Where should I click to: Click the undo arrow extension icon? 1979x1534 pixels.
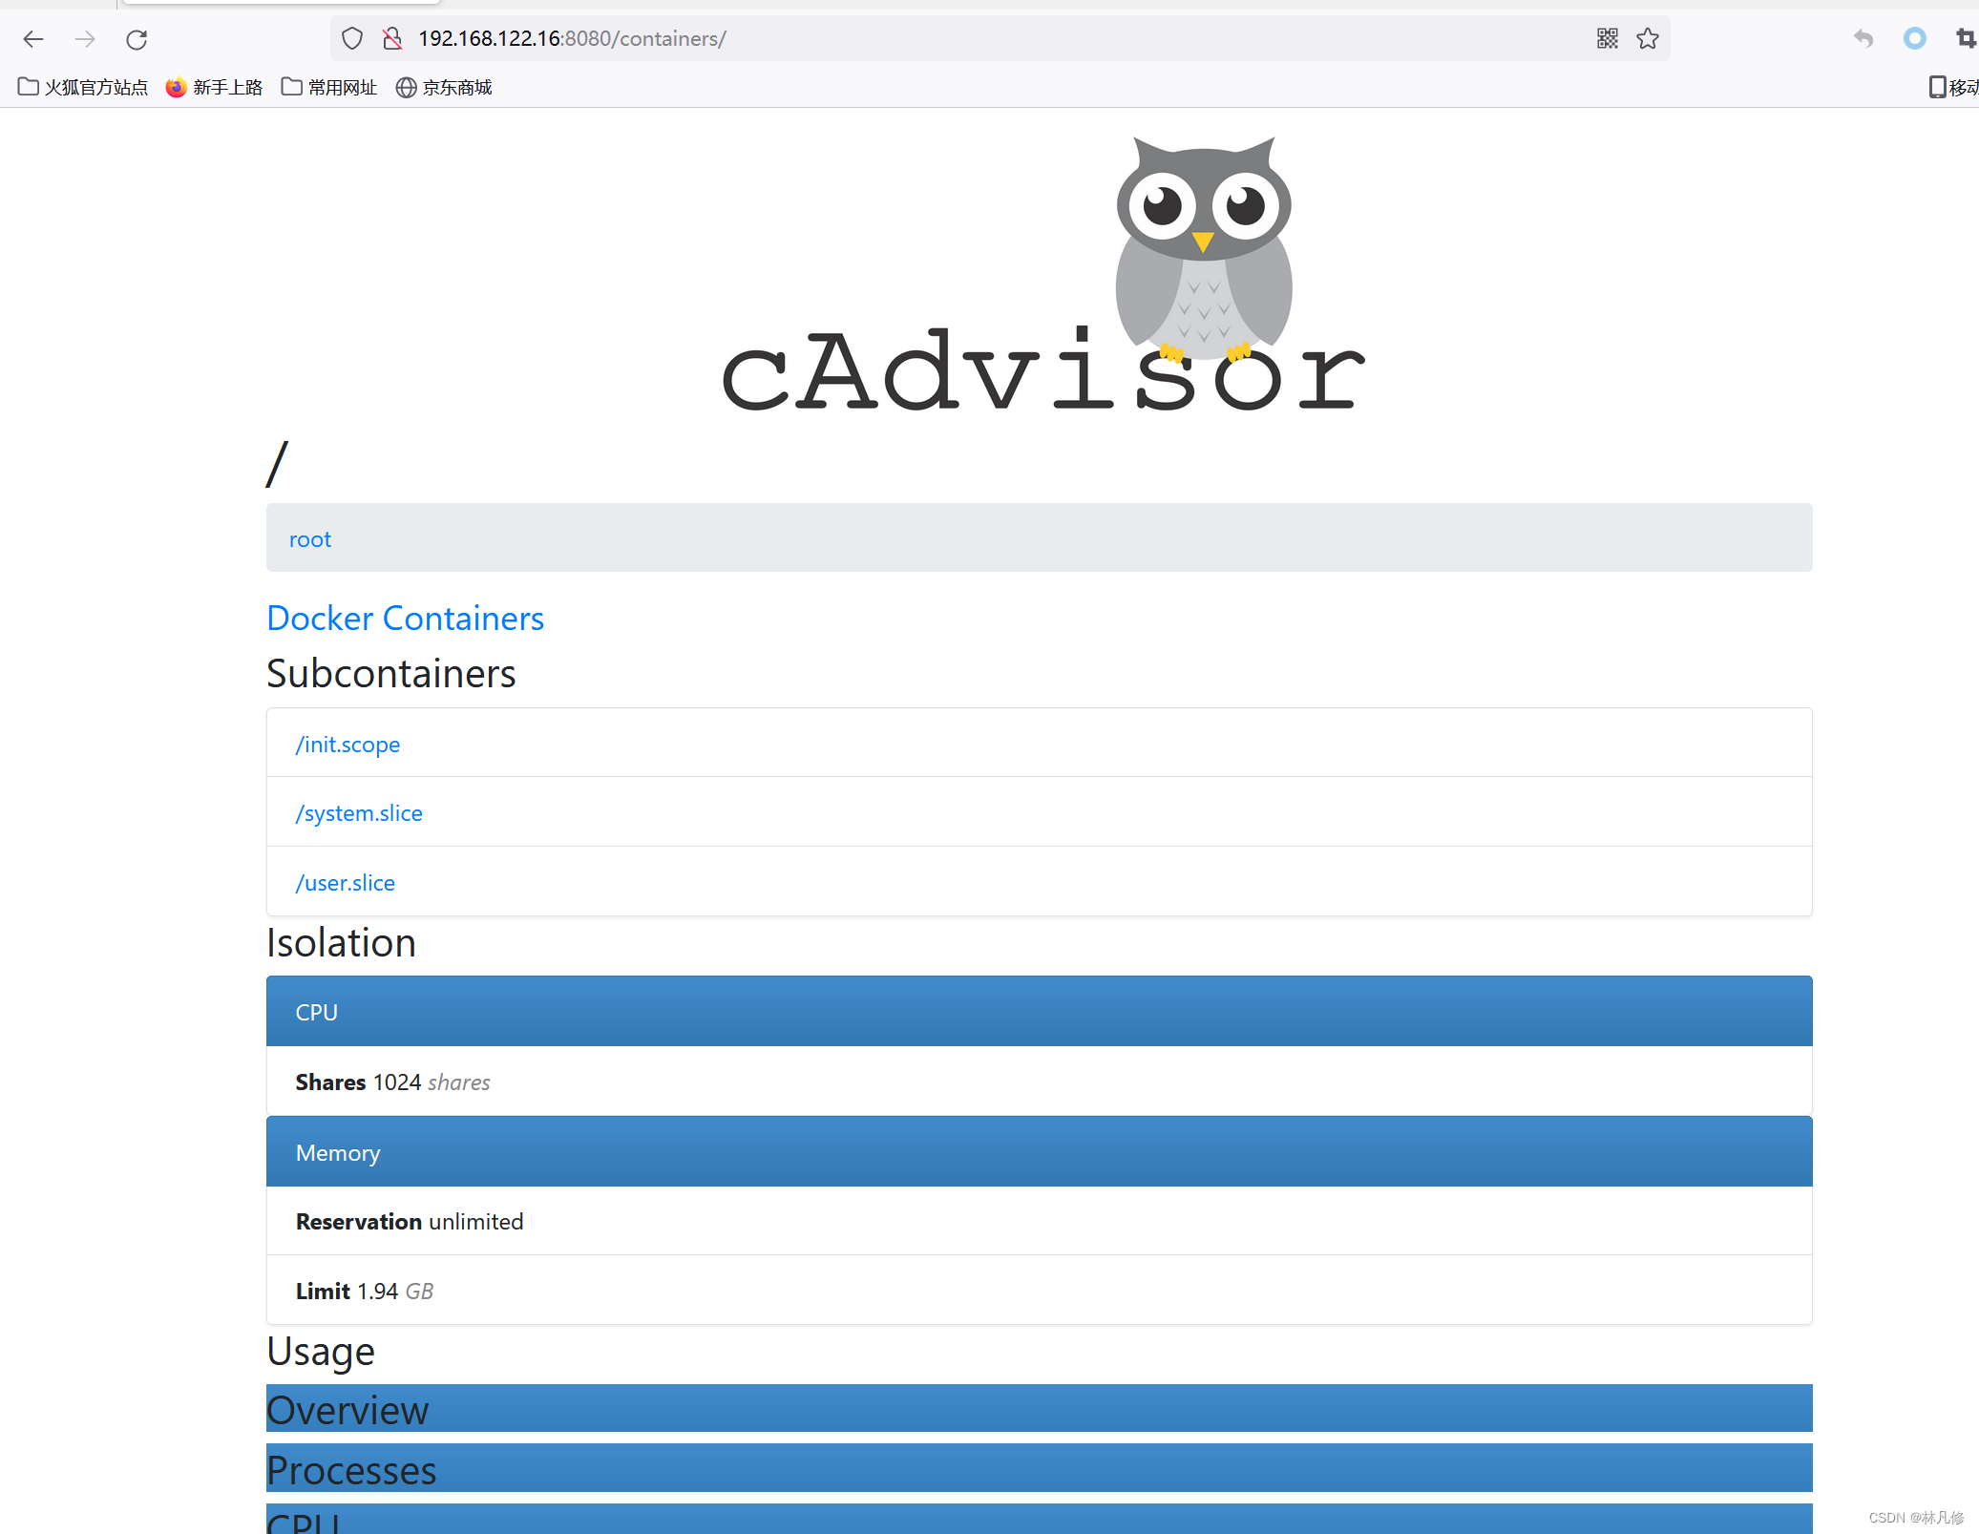click(1862, 39)
